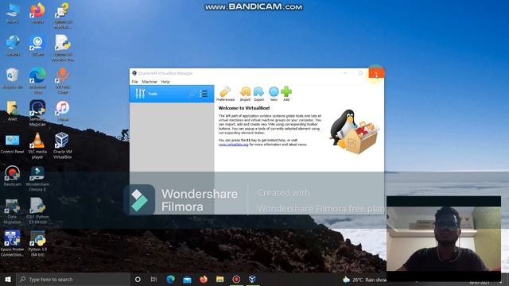Click the pin icon in Tools row

click(192, 94)
